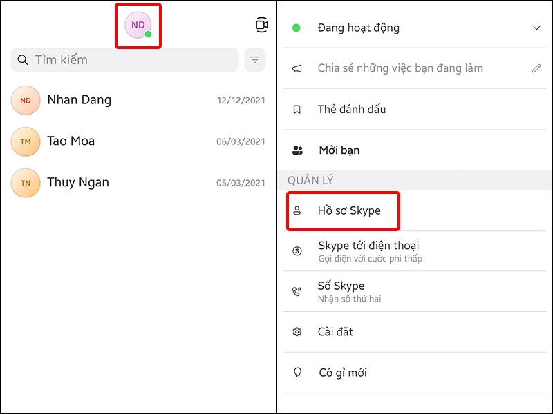Image resolution: width=553 pixels, height=414 pixels.
Task: Open Cài đặt settings
Action: tap(415, 332)
